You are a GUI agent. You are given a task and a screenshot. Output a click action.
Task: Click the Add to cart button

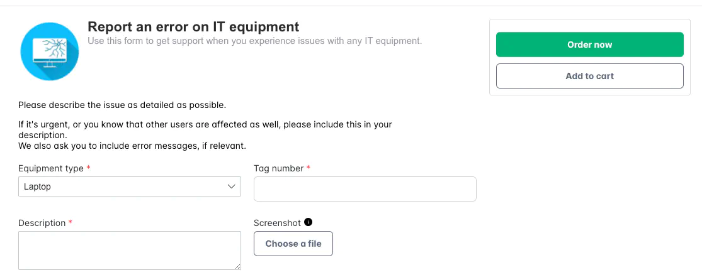(590, 76)
